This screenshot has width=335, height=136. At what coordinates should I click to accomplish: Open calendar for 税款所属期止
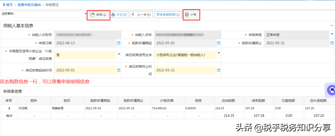tap(332, 43)
